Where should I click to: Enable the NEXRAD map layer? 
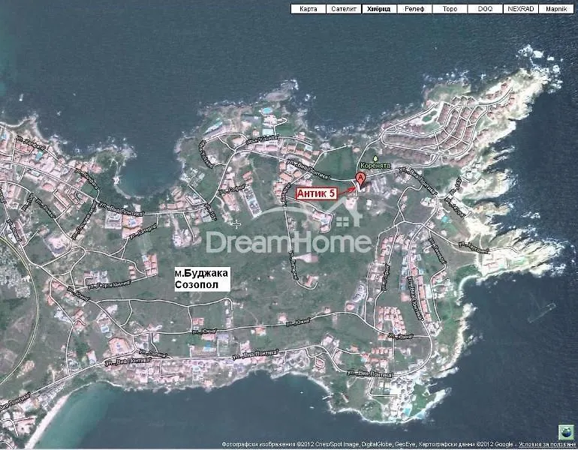tap(520, 9)
